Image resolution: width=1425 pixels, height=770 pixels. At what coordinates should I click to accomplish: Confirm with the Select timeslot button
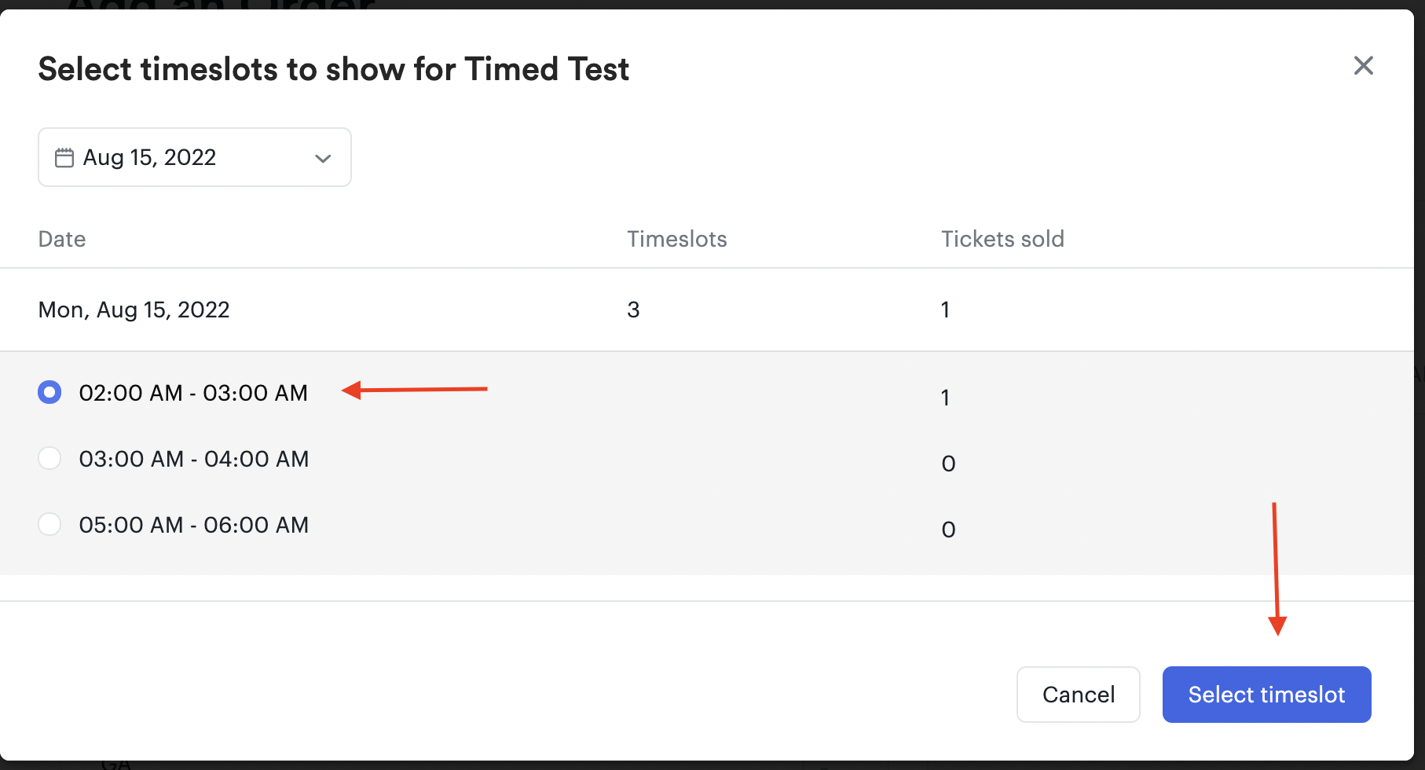click(1267, 695)
